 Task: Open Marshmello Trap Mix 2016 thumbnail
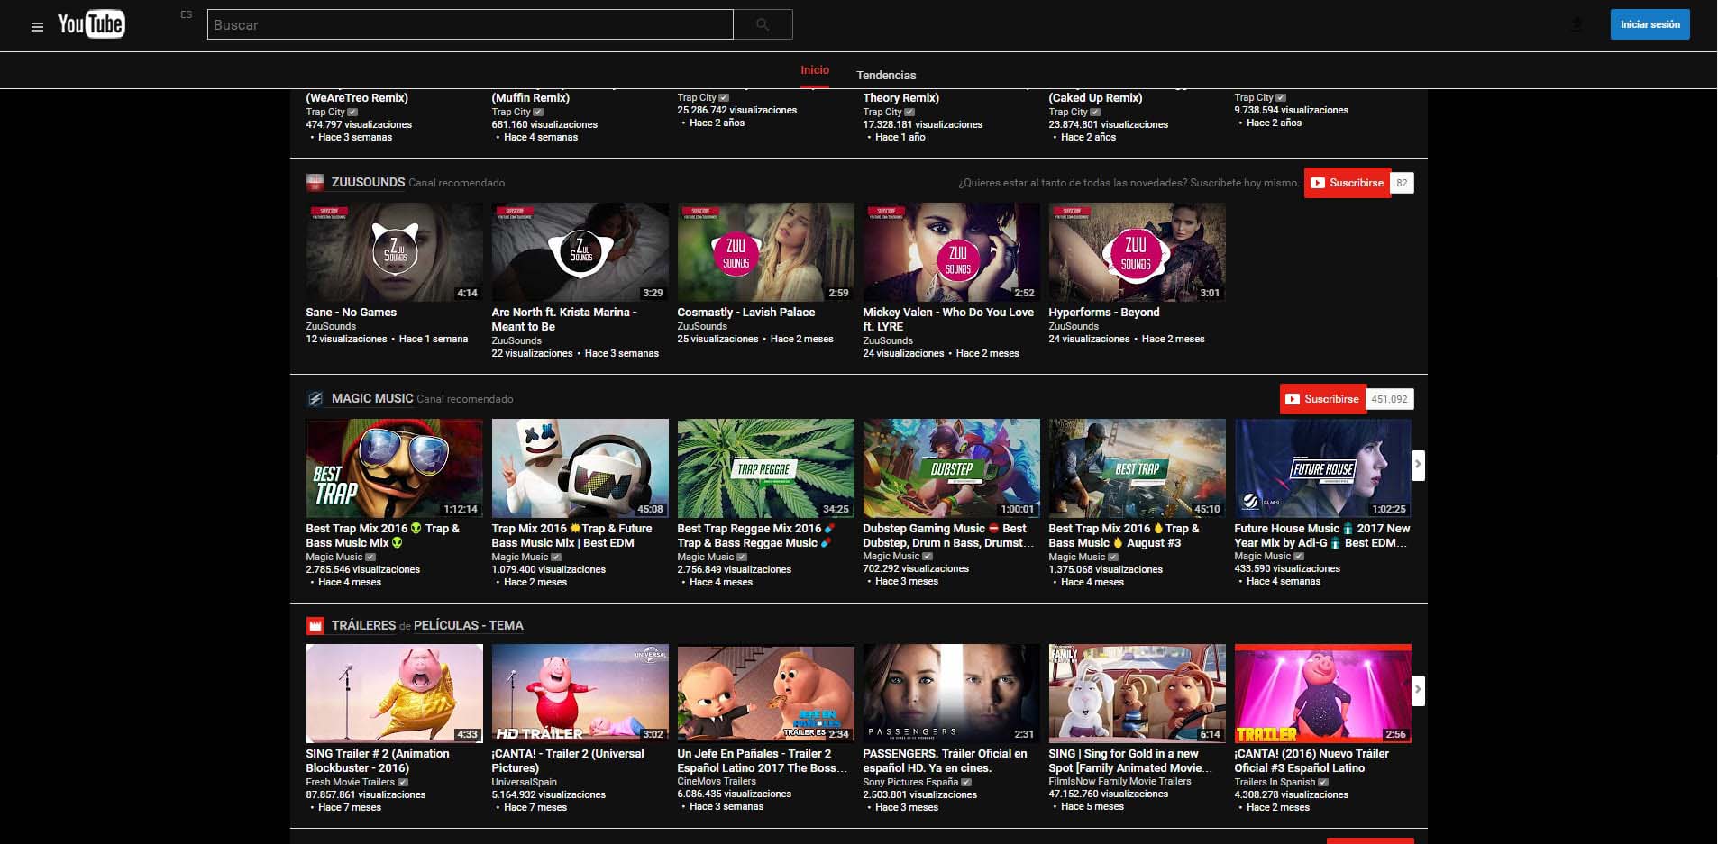coord(580,468)
